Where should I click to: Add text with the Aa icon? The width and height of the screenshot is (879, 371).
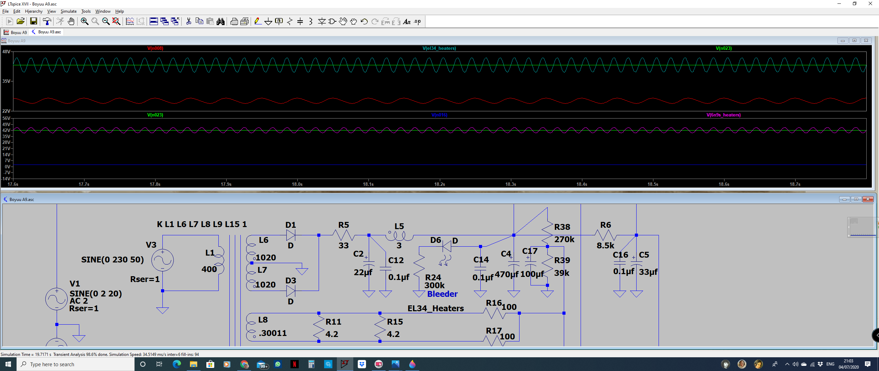pyautogui.click(x=407, y=21)
